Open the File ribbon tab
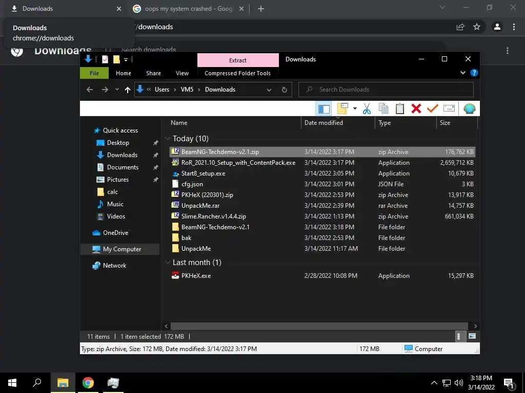 tap(94, 73)
